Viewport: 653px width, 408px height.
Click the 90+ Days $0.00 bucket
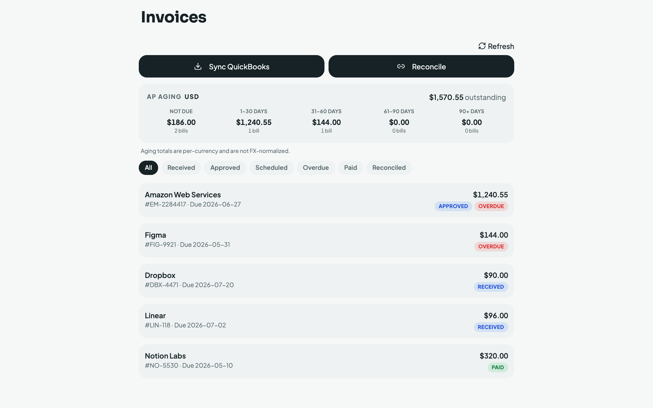471,121
